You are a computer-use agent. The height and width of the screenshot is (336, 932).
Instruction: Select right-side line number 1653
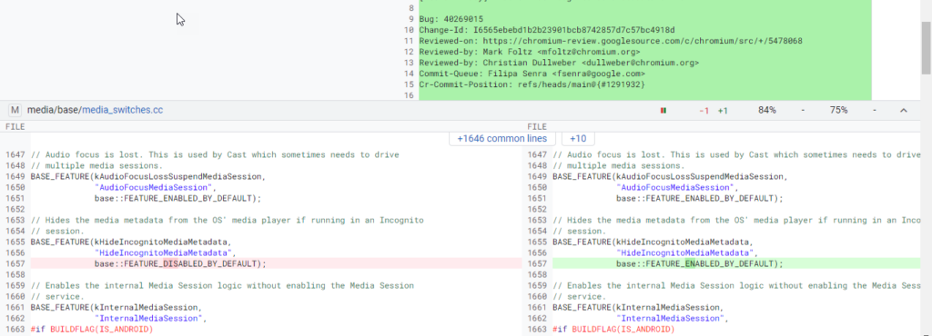click(537, 220)
